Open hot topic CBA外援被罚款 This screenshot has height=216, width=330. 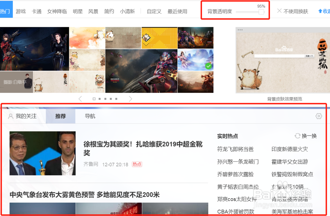pos(236,212)
